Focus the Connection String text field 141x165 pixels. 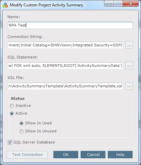(x=65, y=45)
